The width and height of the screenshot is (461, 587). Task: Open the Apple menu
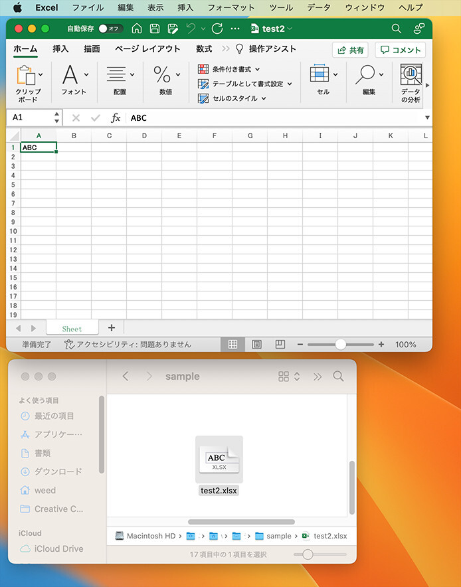(x=17, y=7)
